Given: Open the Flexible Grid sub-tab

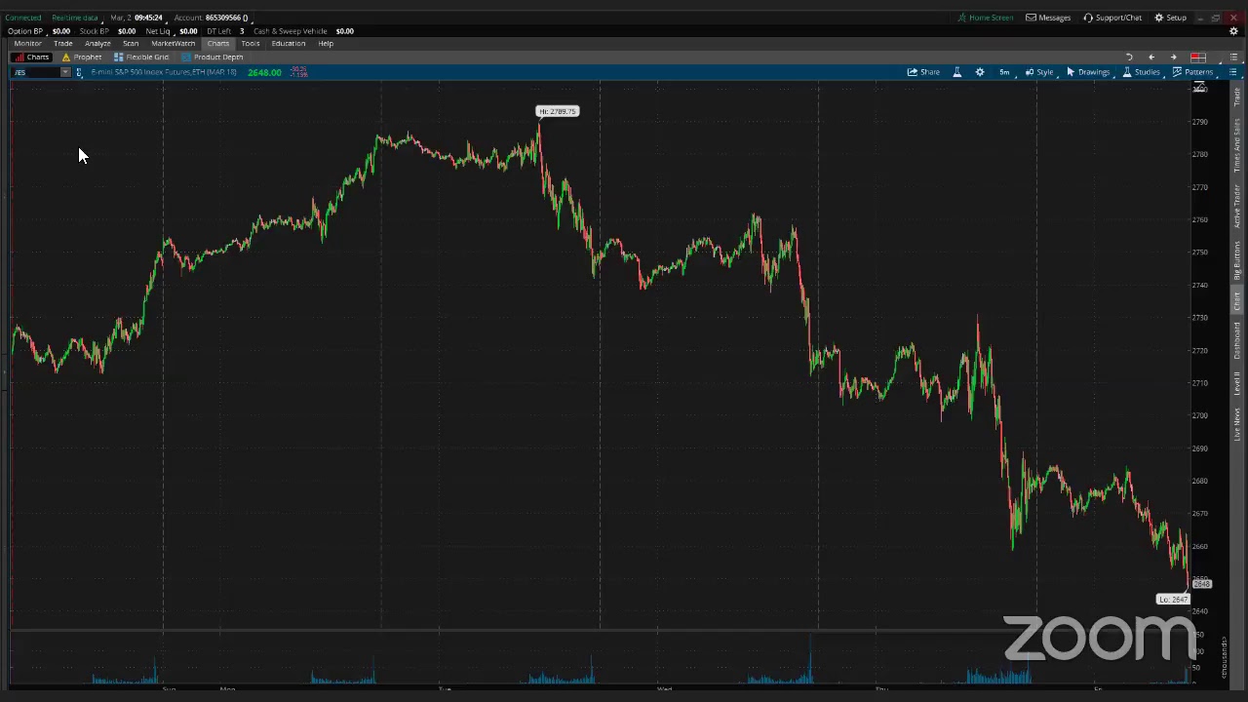Looking at the screenshot, I should (x=141, y=57).
